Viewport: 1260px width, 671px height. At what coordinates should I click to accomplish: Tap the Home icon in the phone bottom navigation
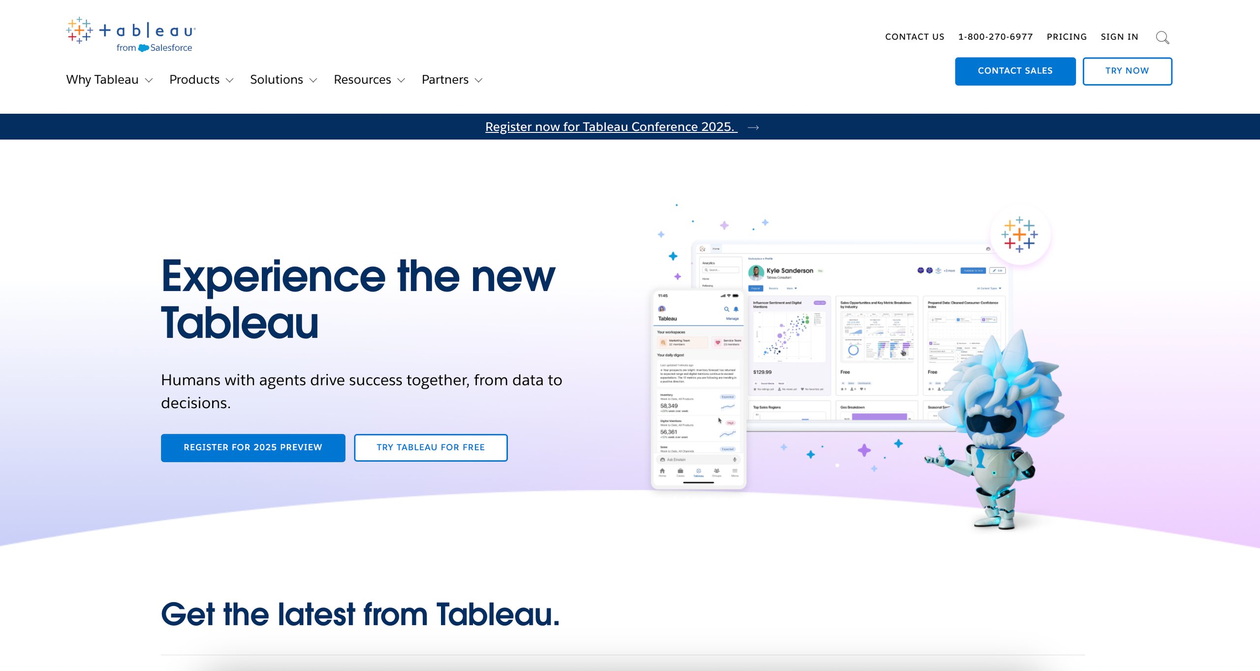click(x=662, y=471)
